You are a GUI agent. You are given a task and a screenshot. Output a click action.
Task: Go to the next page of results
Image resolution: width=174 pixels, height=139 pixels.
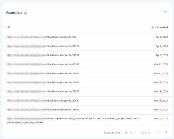(166, 132)
